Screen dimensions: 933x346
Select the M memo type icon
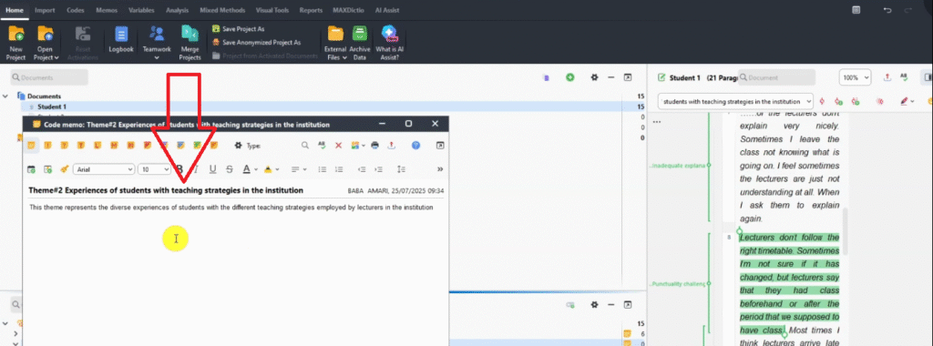pyautogui.click(x=114, y=145)
